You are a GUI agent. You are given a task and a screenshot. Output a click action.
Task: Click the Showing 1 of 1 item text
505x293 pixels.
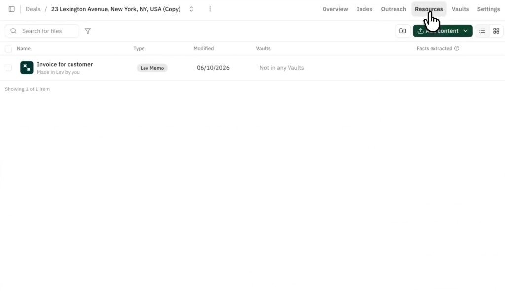(28, 89)
